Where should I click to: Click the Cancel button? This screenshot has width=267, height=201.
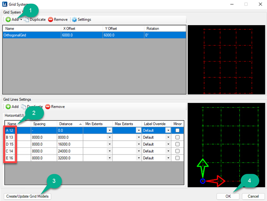253,196
